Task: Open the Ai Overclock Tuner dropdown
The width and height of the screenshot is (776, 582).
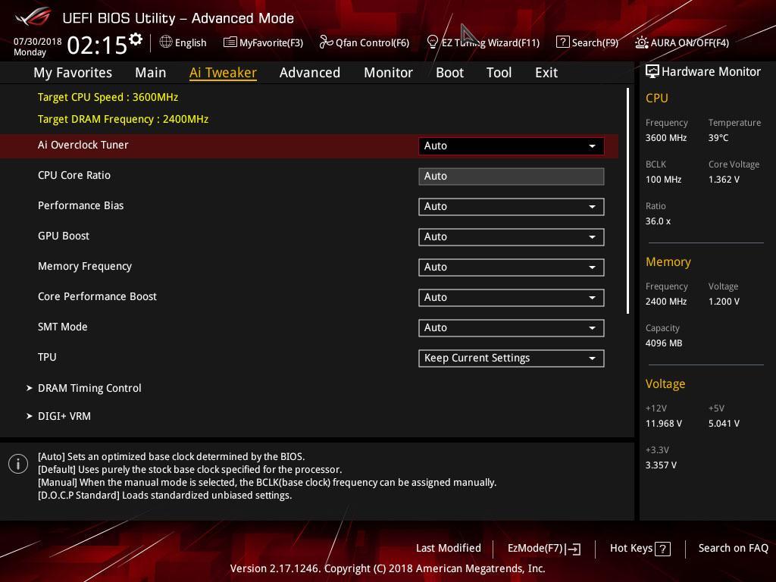Action: (512, 146)
